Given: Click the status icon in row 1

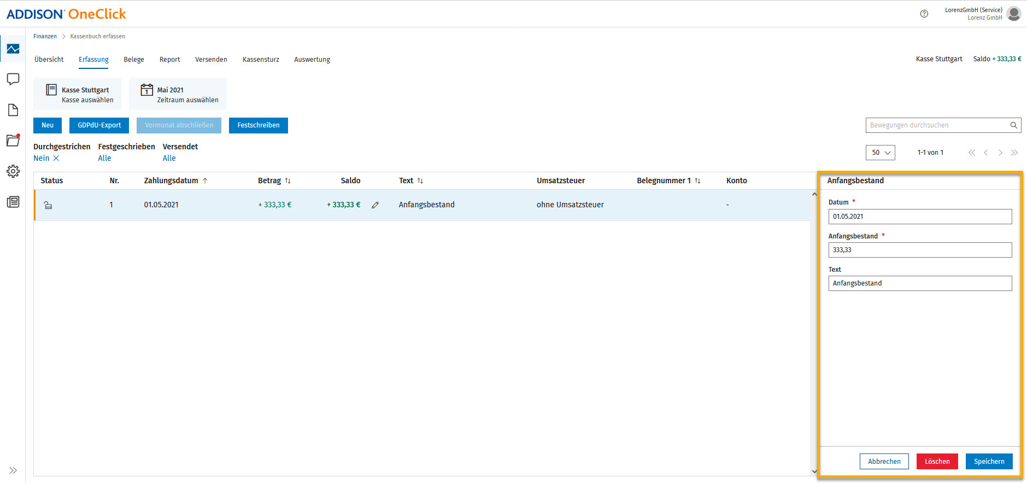Looking at the screenshot, I should point(48,205).
